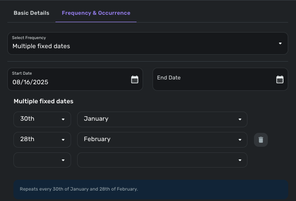Delete the 28th of February row
296x201 pixels.
coord(261,140)
